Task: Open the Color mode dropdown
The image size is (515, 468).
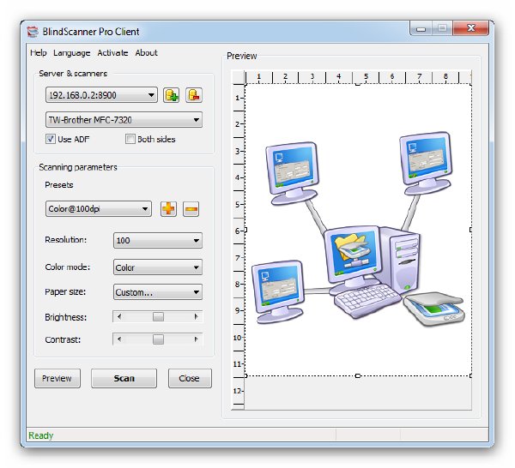Action: pyautogui.click(x=158, y=267)
